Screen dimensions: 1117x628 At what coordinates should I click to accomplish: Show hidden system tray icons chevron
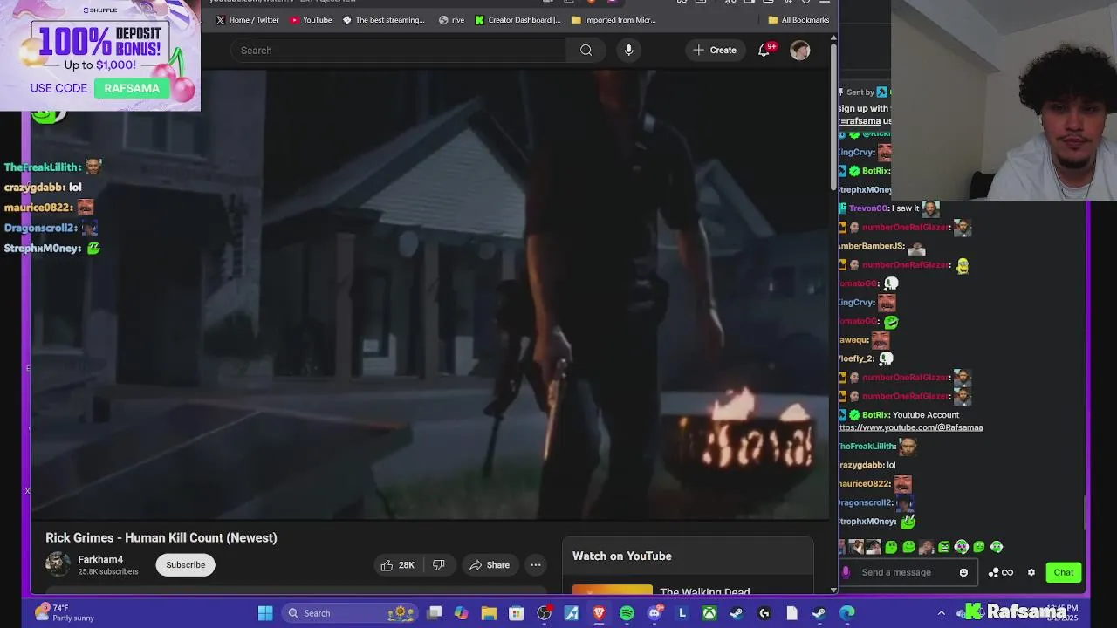pos(941,613)
